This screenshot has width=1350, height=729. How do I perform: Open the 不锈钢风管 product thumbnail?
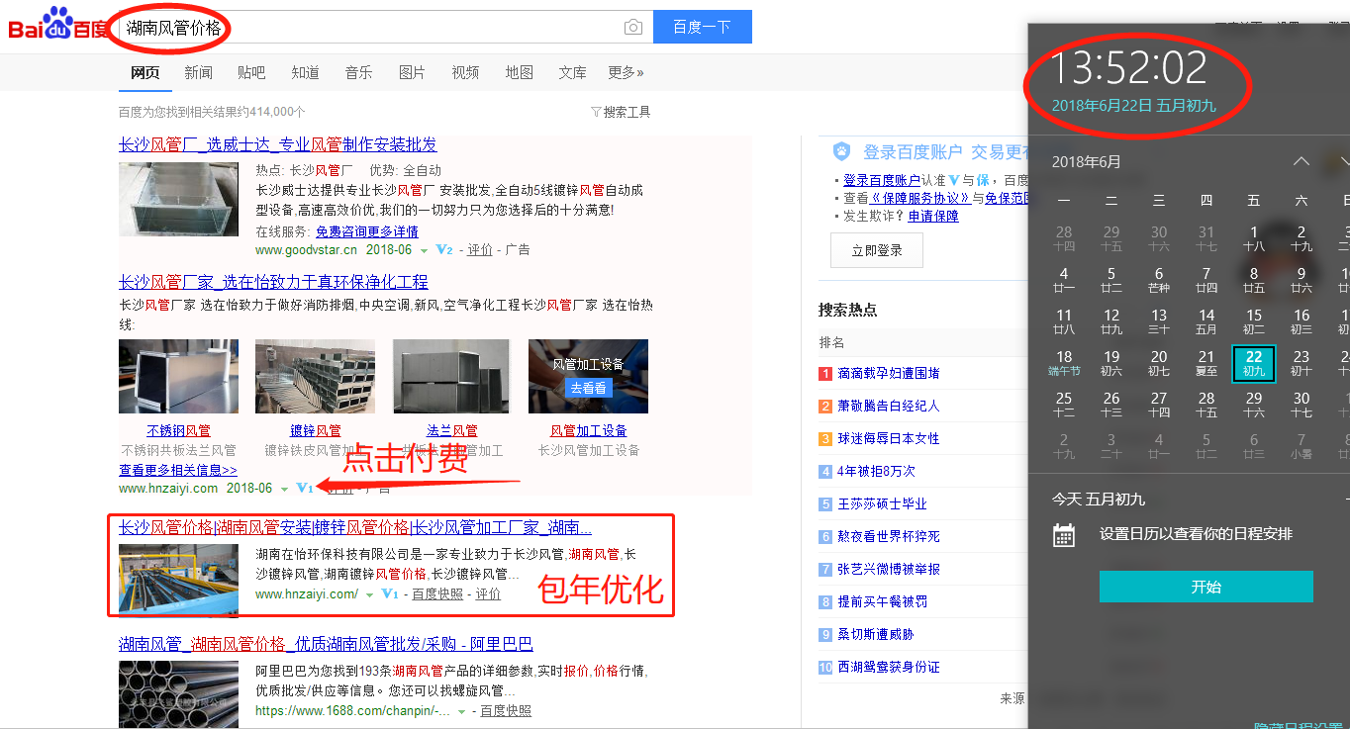178,376
